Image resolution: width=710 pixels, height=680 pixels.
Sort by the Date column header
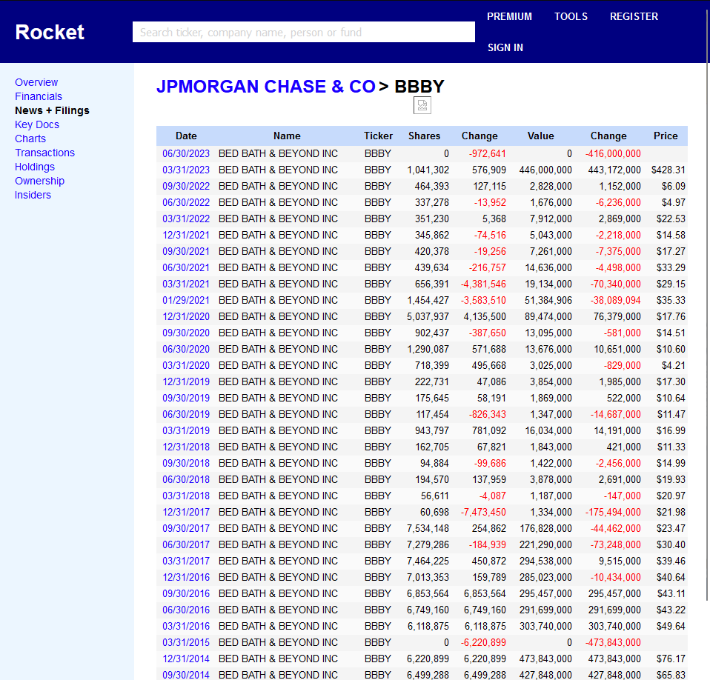pos(186,136)
